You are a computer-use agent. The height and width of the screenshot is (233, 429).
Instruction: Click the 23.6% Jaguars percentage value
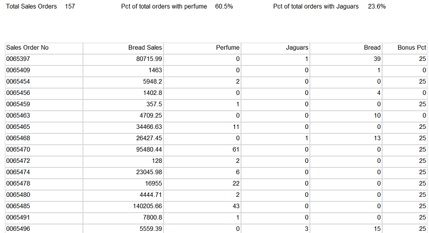click(x=377, y=6)
